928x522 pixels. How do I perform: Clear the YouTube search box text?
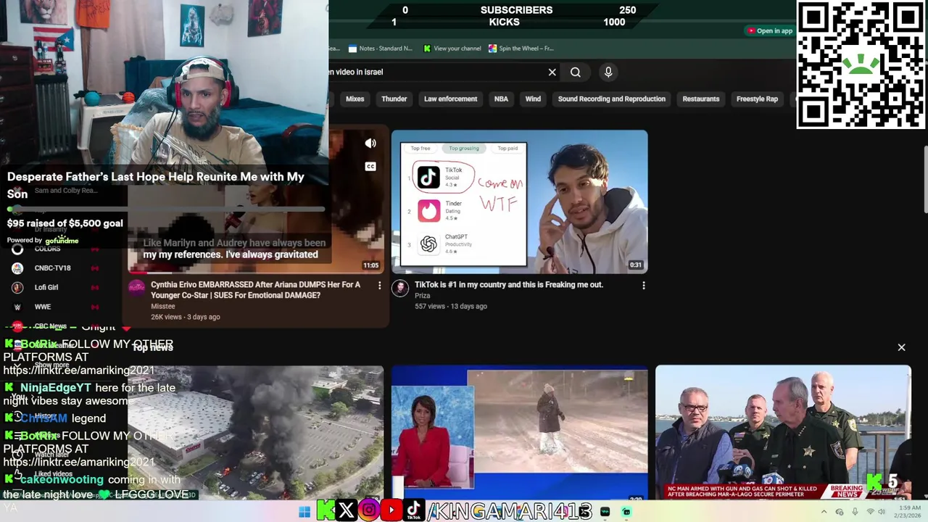pyautogui.click(x=552, y=72)
